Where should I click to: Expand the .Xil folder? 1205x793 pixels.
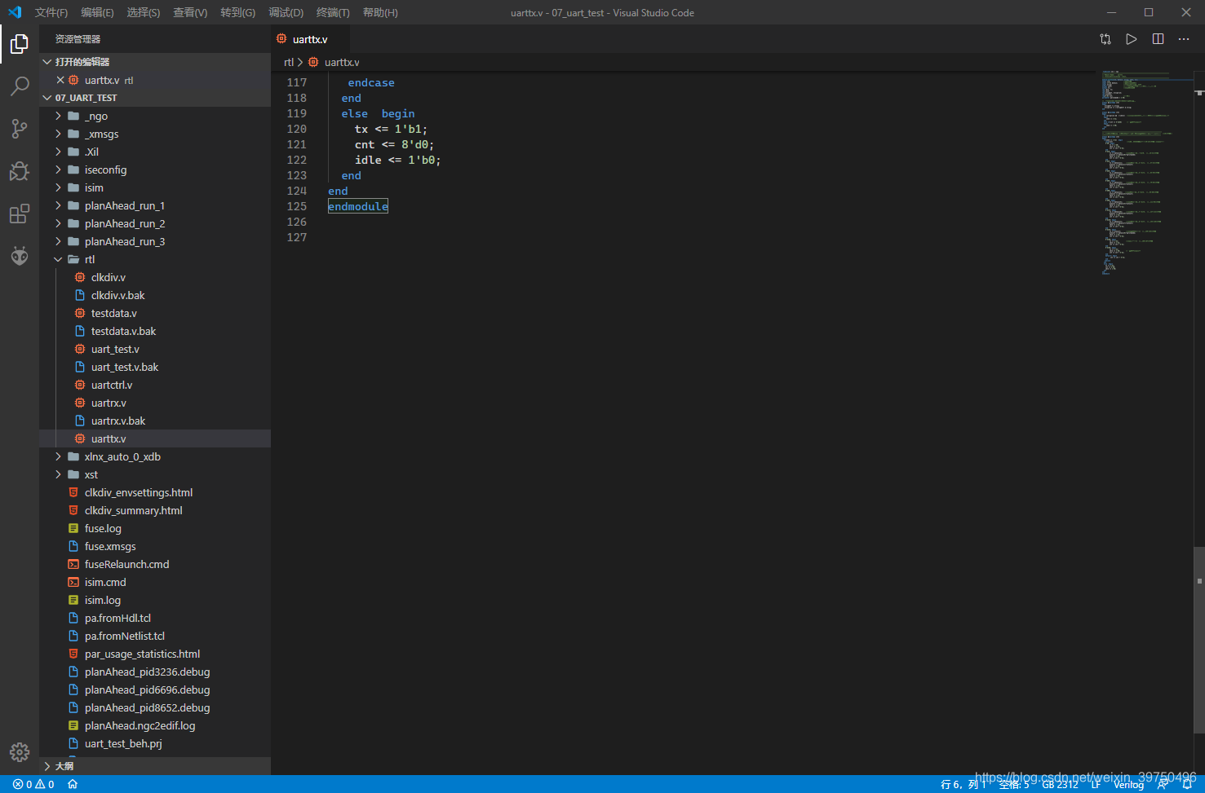point(155,152)
